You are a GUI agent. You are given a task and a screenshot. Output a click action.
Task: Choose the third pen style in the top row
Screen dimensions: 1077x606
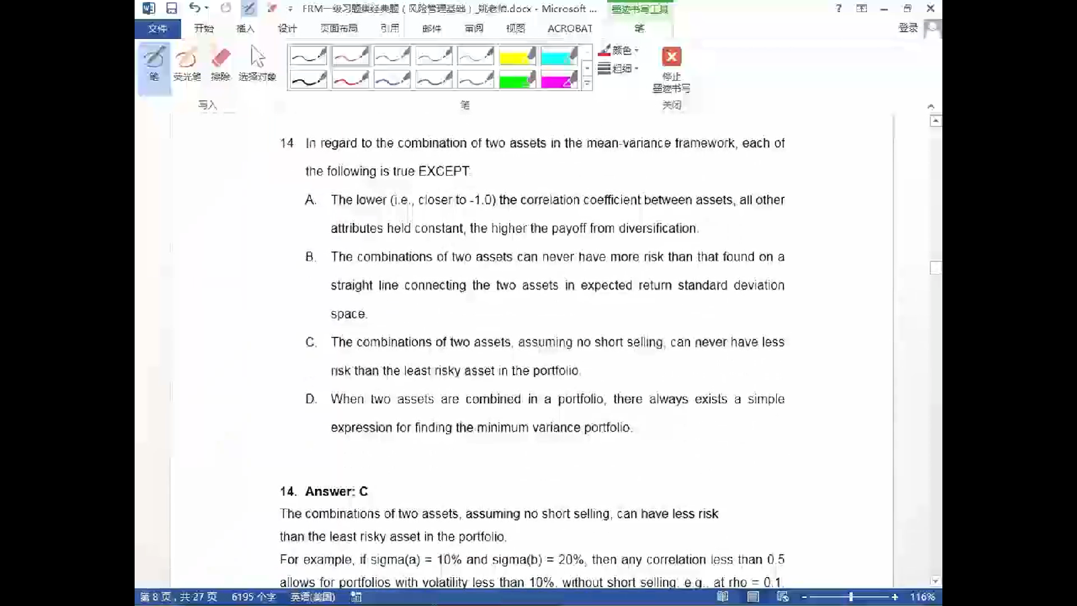pos(392,55)
